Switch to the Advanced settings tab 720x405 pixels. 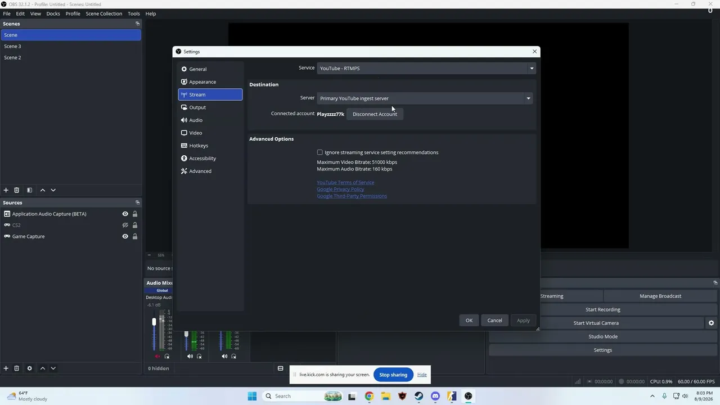tap(210, 171)
